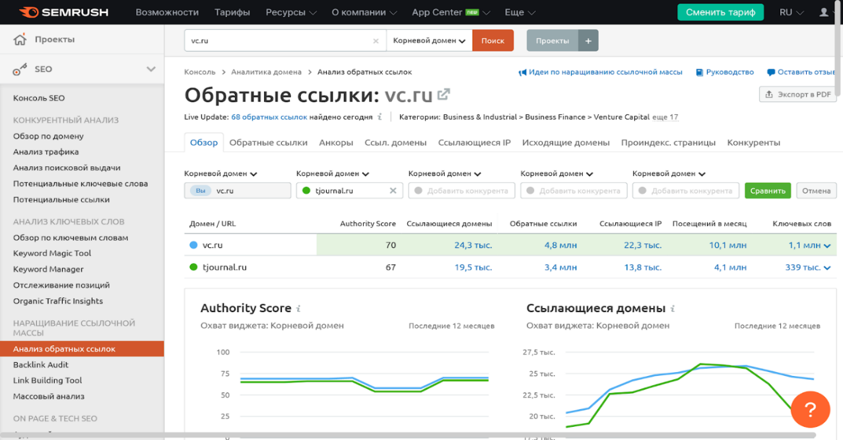Switch to the Ссыл. домены tab

pos(395,142)
